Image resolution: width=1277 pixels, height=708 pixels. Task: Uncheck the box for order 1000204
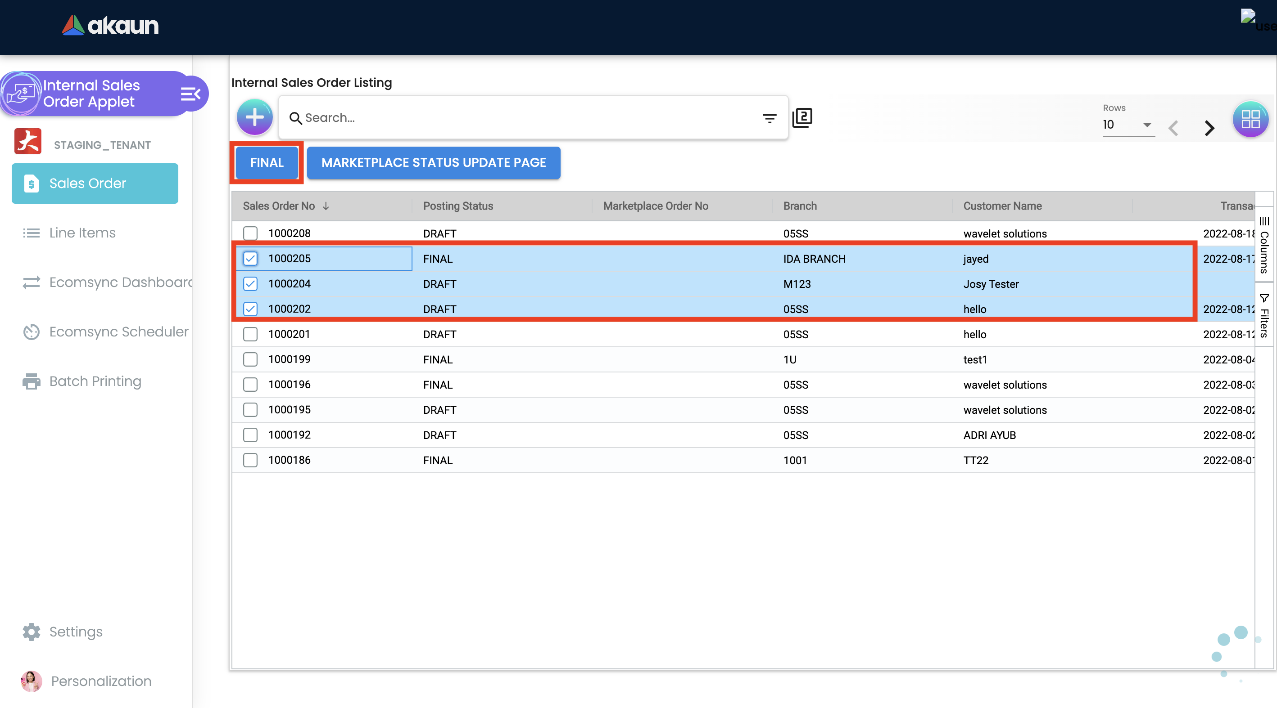[250, 284]
